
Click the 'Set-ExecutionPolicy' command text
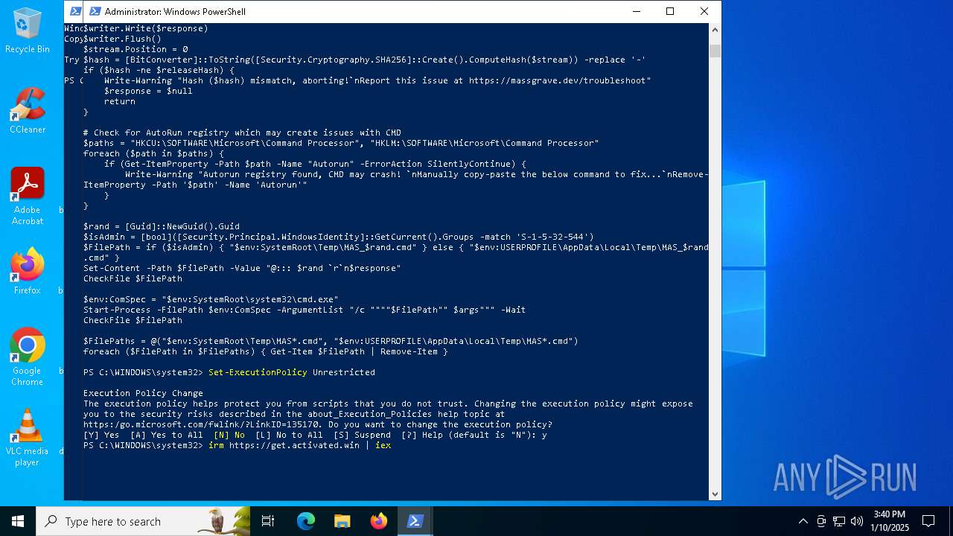(x=258, y=372)
